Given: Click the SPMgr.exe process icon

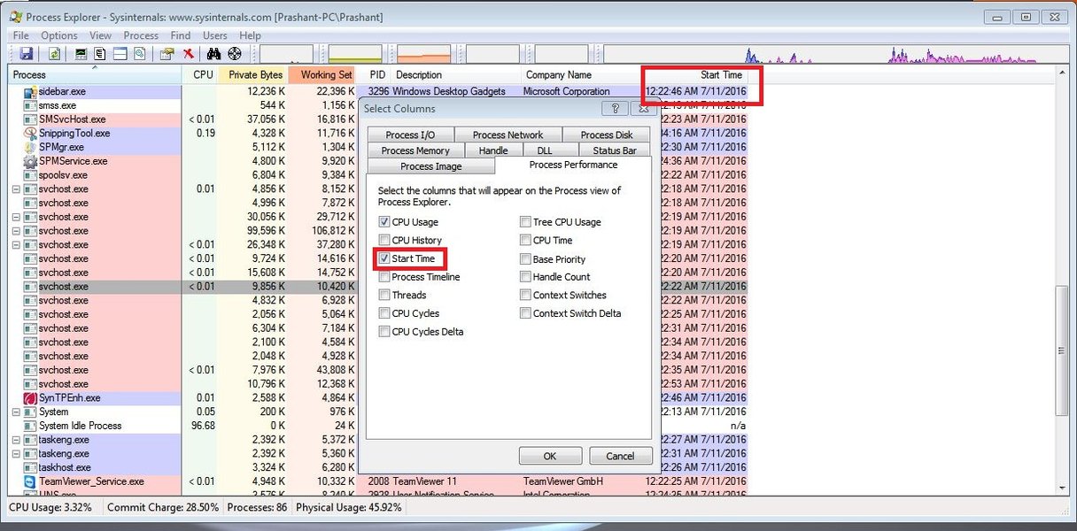Looking at the screenshot, I should [31, 147].
